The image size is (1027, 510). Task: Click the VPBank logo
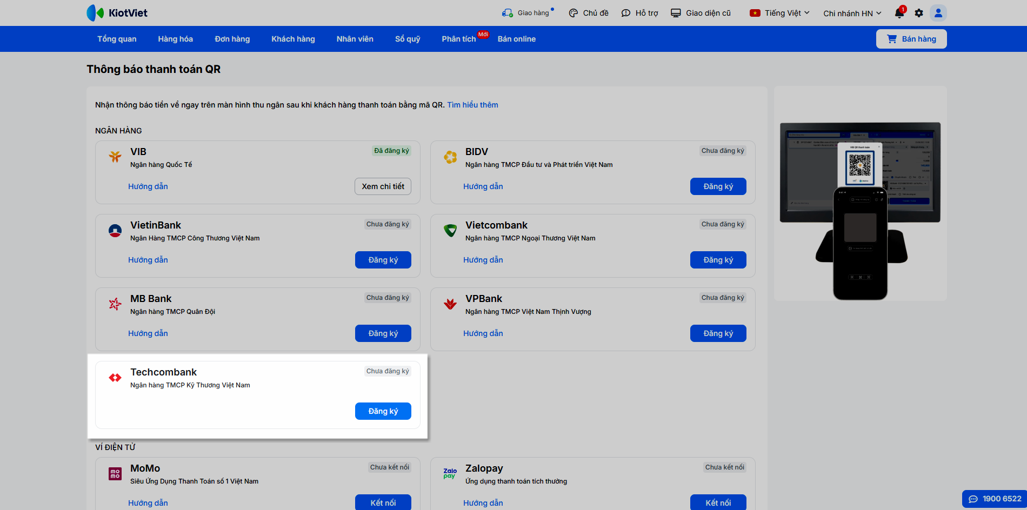[450, 304]
